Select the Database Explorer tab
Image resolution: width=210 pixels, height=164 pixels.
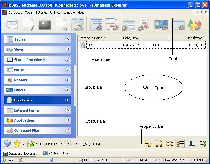19,154
